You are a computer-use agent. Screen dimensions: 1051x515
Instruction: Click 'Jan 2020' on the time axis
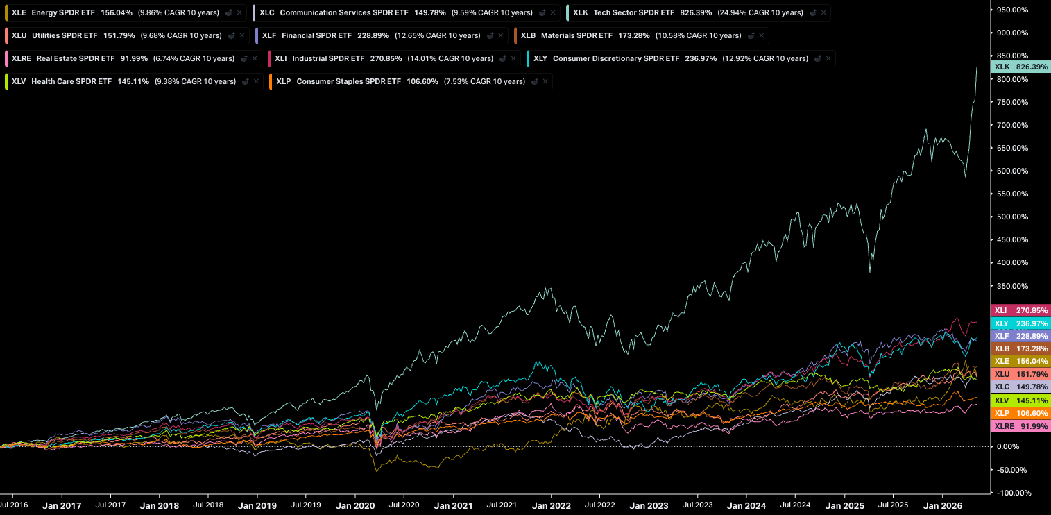354,505
